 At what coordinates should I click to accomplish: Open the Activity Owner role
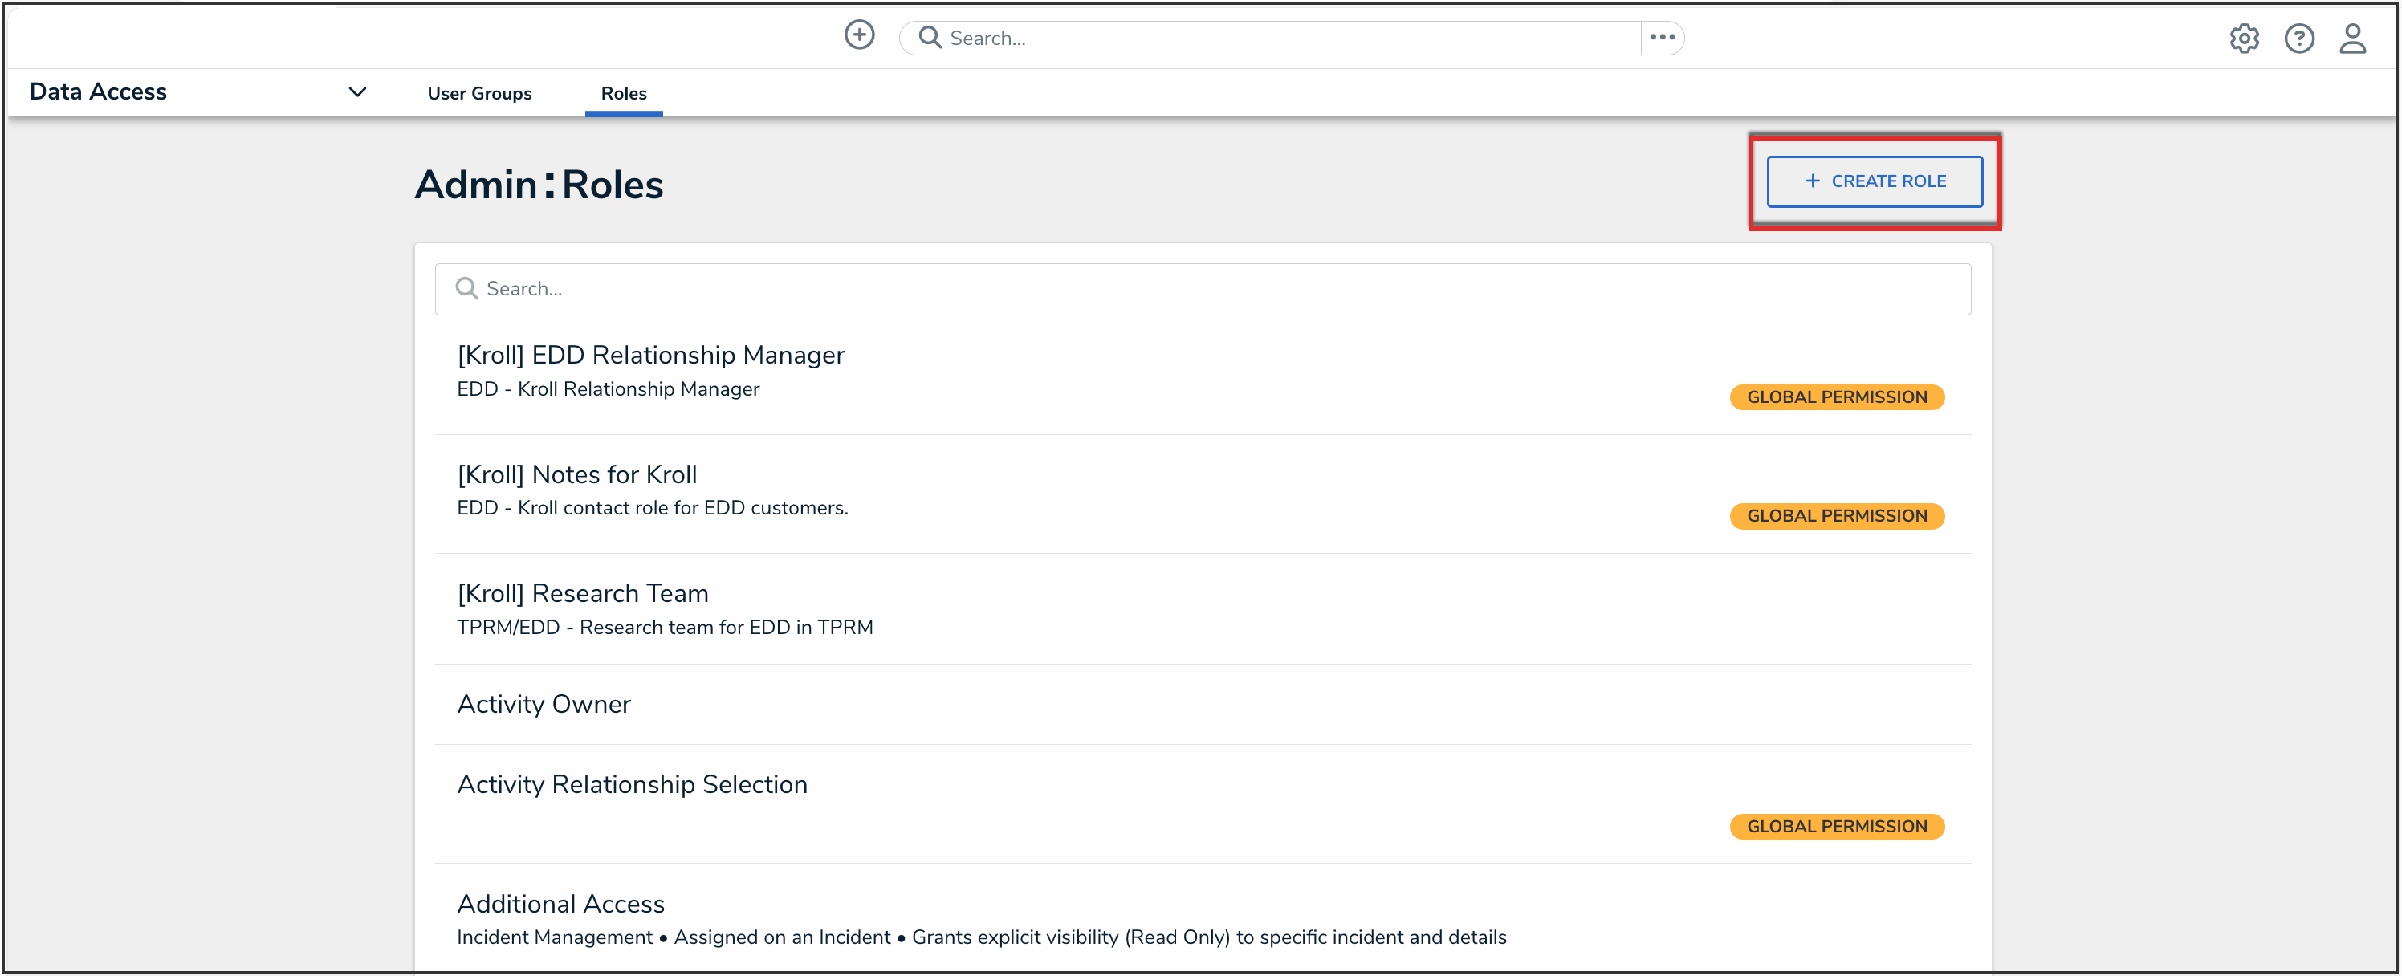(x=544, y=704)
